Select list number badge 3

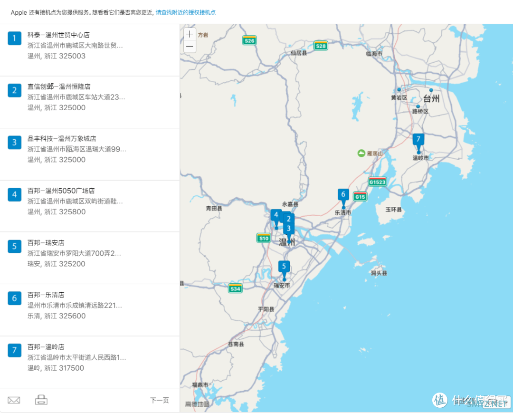pyautogui.click(x=14, y=143)
